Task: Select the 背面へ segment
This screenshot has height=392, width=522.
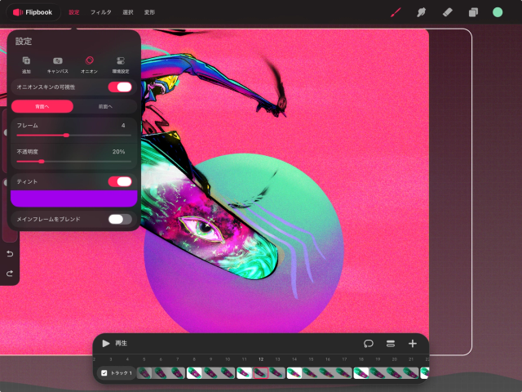Action: click(x=42, y=106)
